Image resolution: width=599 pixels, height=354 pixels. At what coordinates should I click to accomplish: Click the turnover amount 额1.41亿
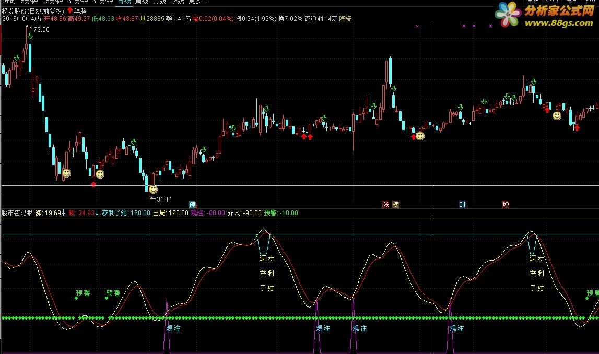pyautogui.click(x=179, y=18)
